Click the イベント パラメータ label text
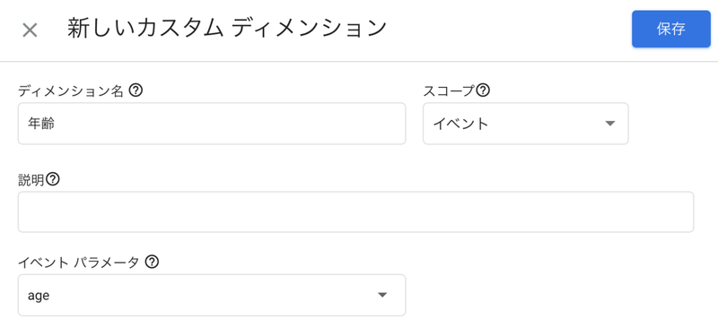 [78, 263]
